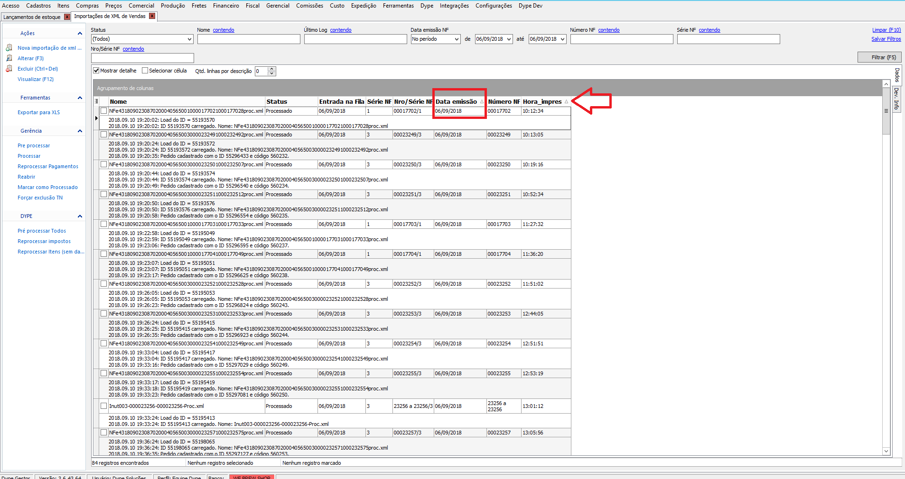905x479 pixels.
Task: Switch to Lançamentos de estoque tab
Action: 32,17
